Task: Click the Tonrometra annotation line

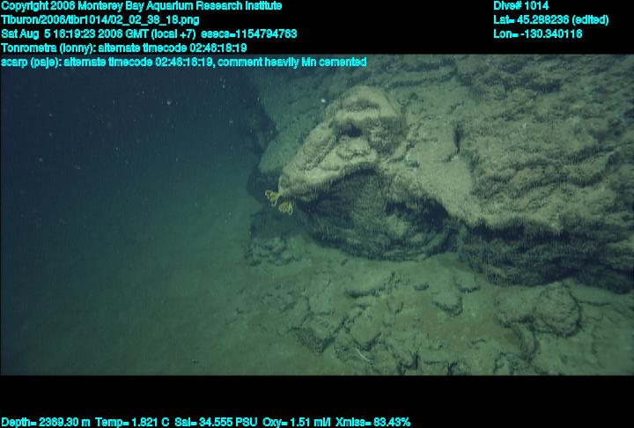Action: 124,48
